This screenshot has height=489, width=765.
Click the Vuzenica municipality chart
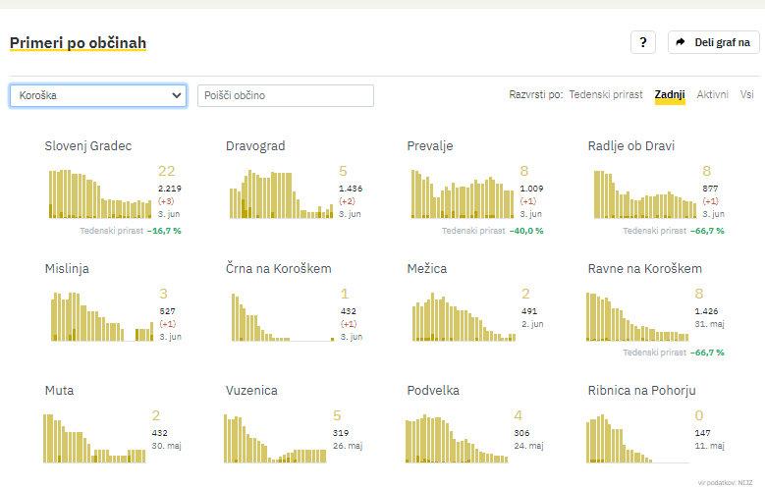pos(275,438)
